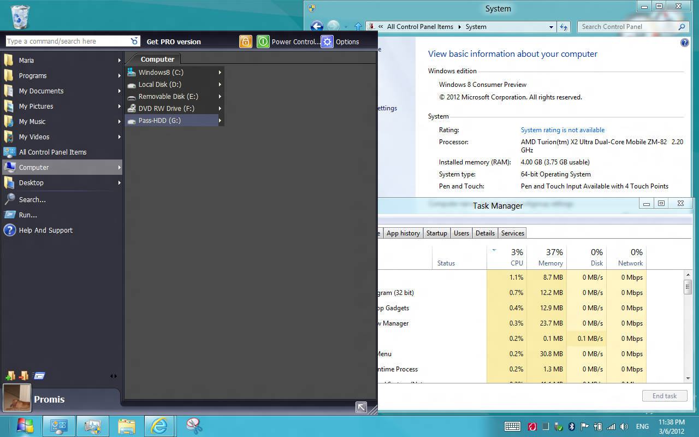
Task: Click the Windows Start orb on taskbar
Action: click(x=25, y=426)
